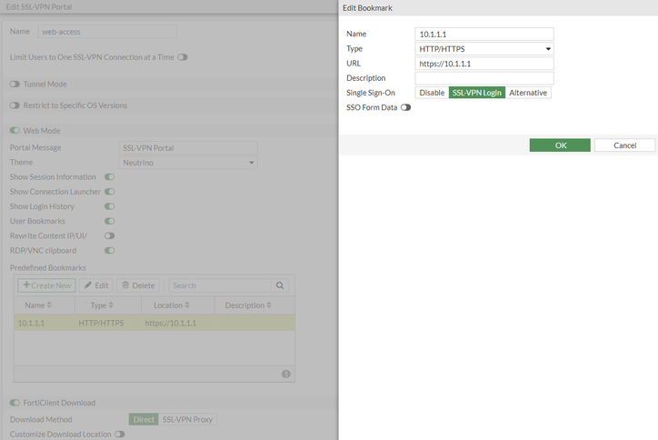This screenshot has width=658, height=440.
Task: Click Delete bookmark button
Action: 138,285
